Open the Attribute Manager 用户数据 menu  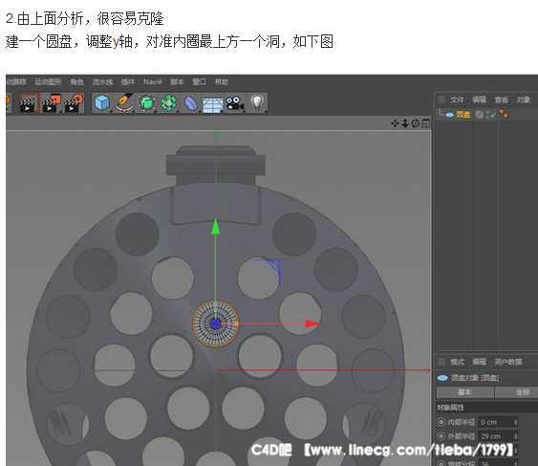[x=508, y=362]
